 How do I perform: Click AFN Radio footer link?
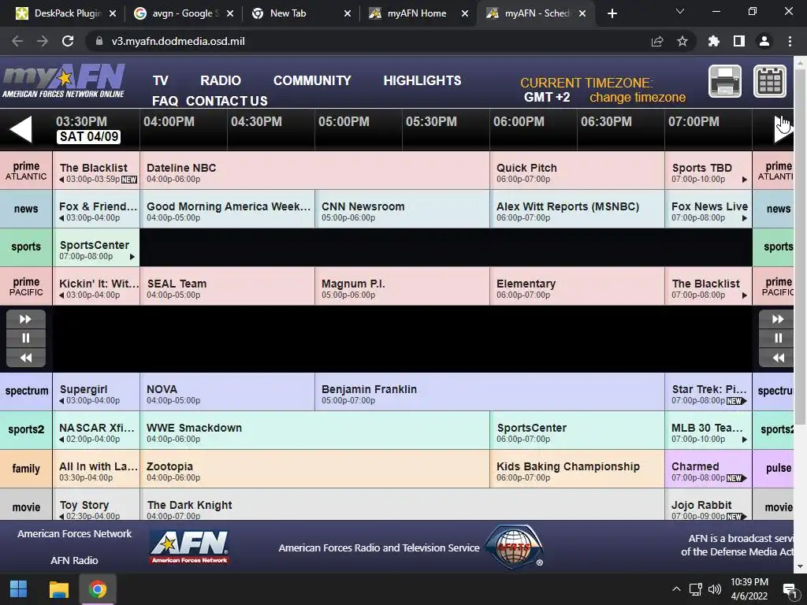pos(74,560)
